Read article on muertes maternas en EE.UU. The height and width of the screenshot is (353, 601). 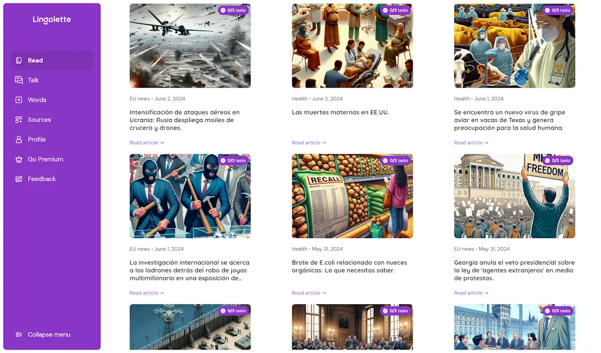[309, 143]
